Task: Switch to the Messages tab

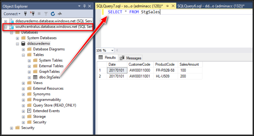Action: [131, 58]
